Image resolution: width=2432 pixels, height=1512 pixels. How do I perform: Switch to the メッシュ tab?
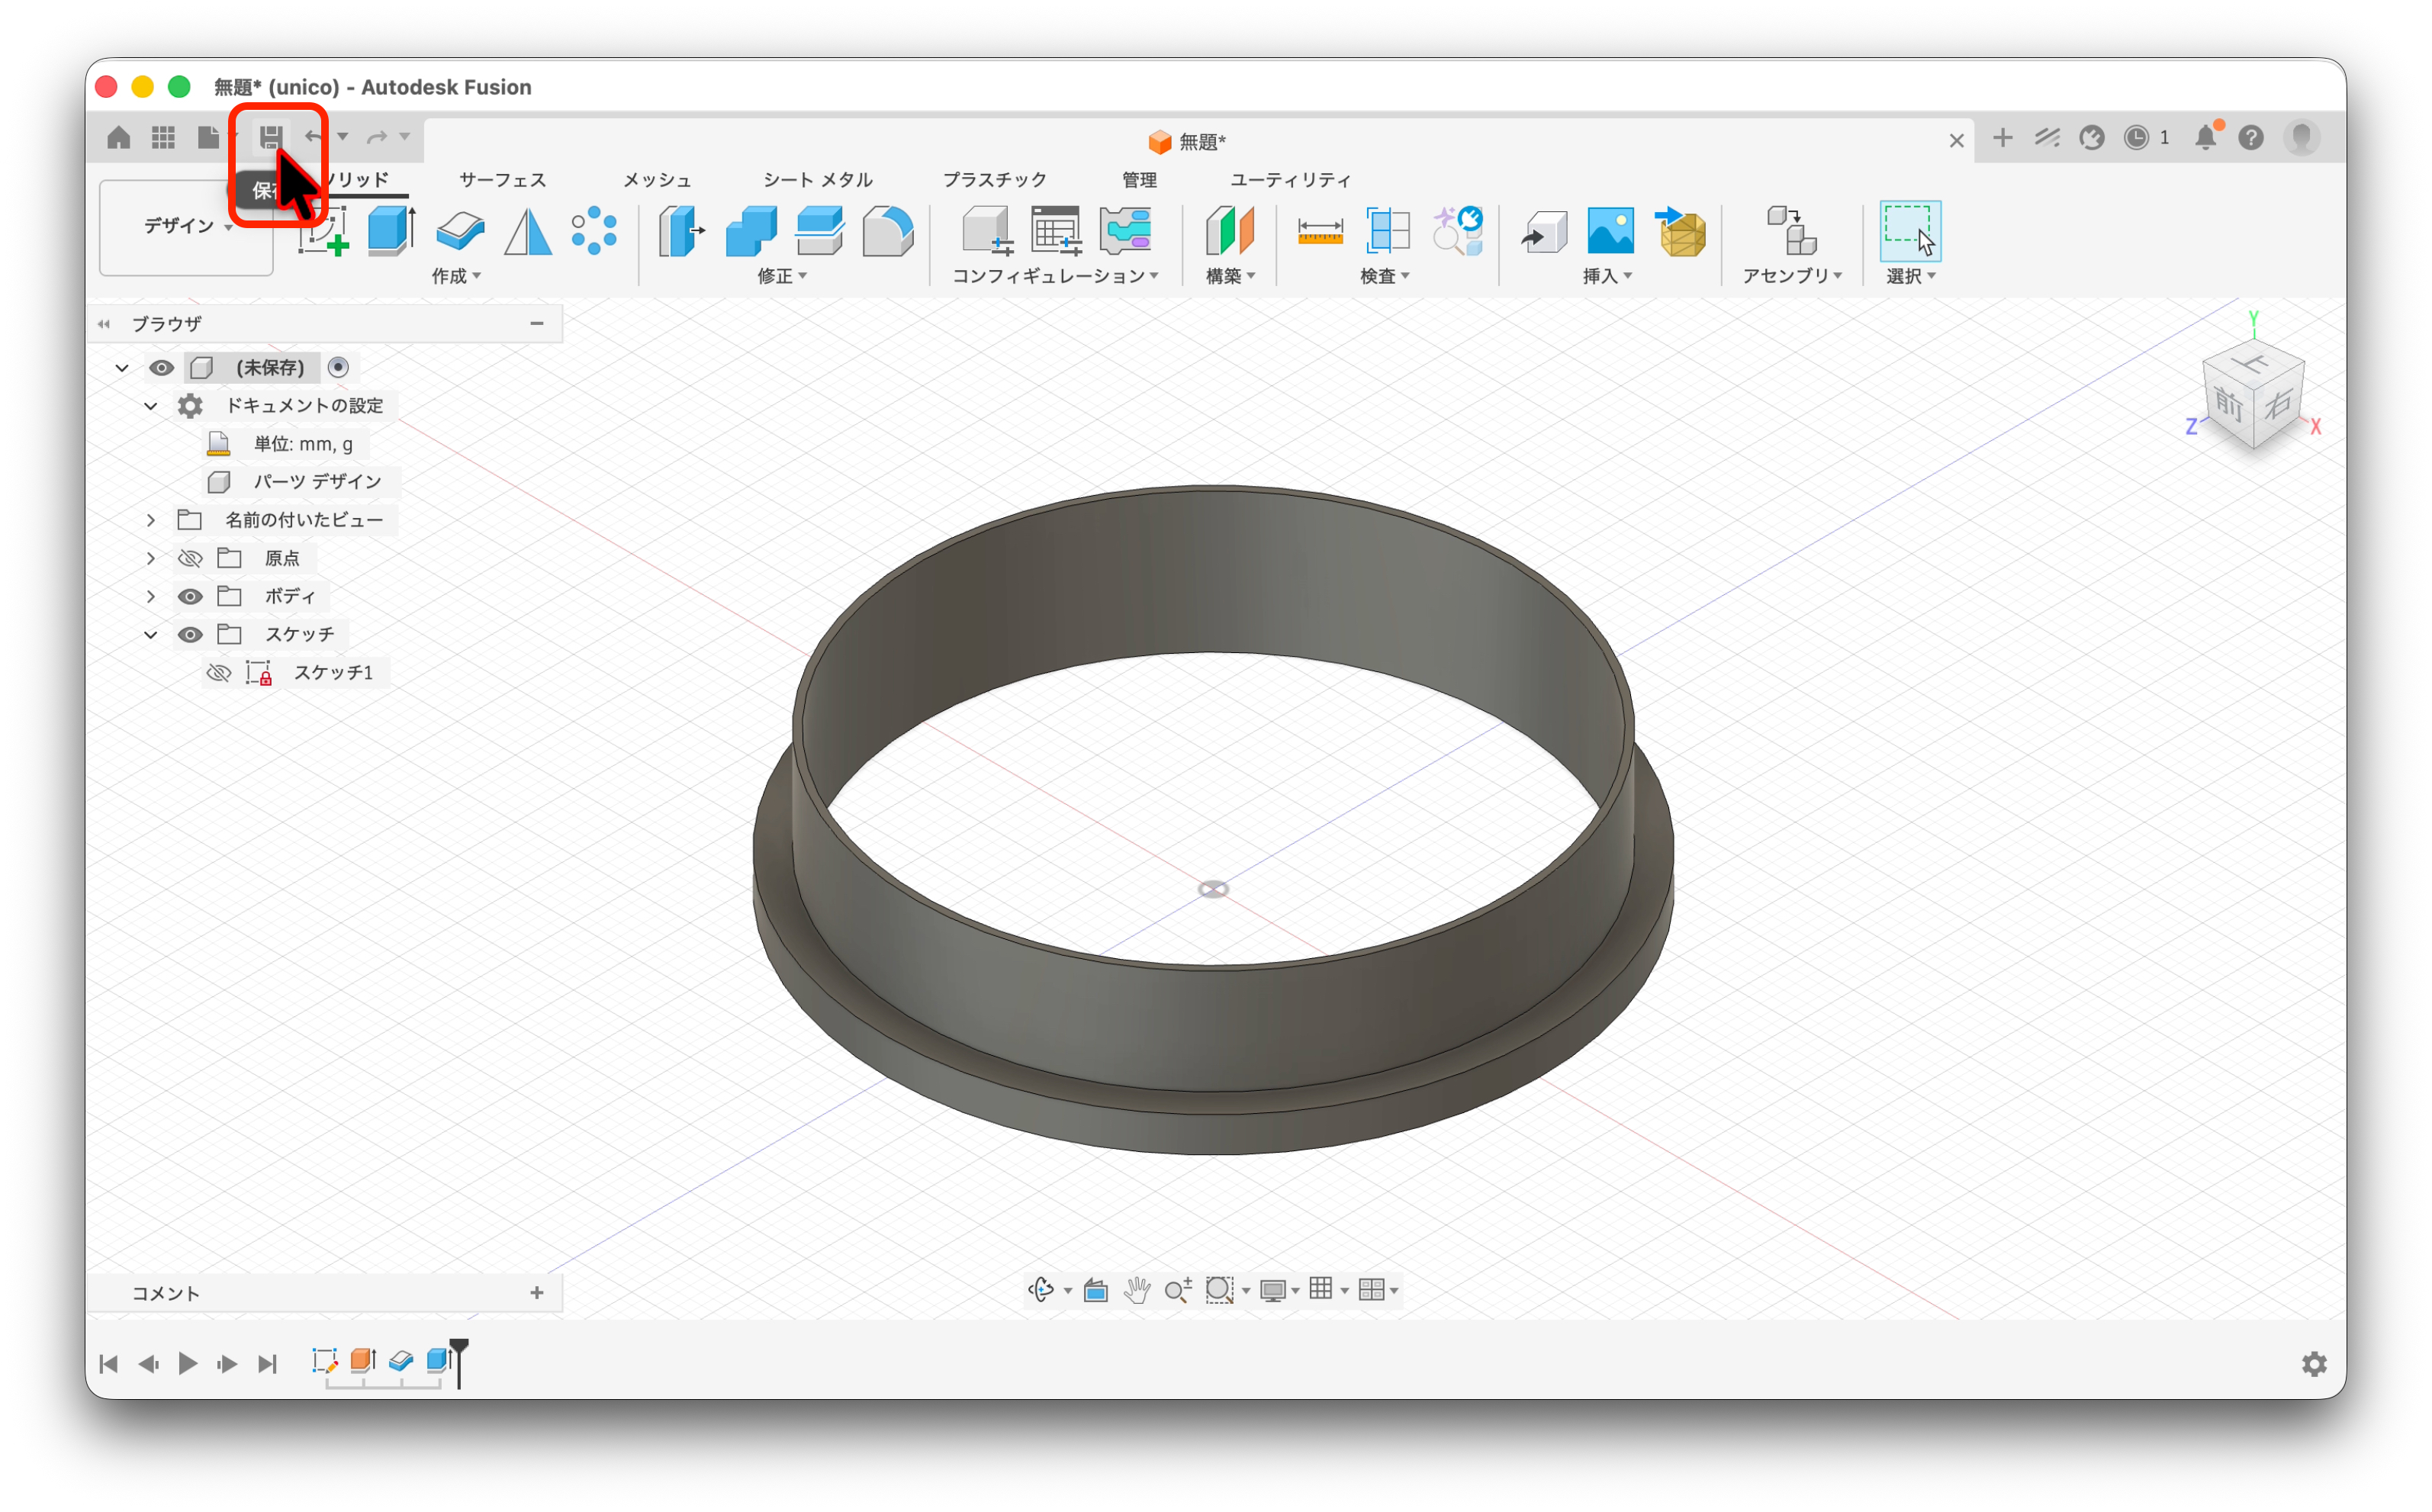tap(657, 180)
